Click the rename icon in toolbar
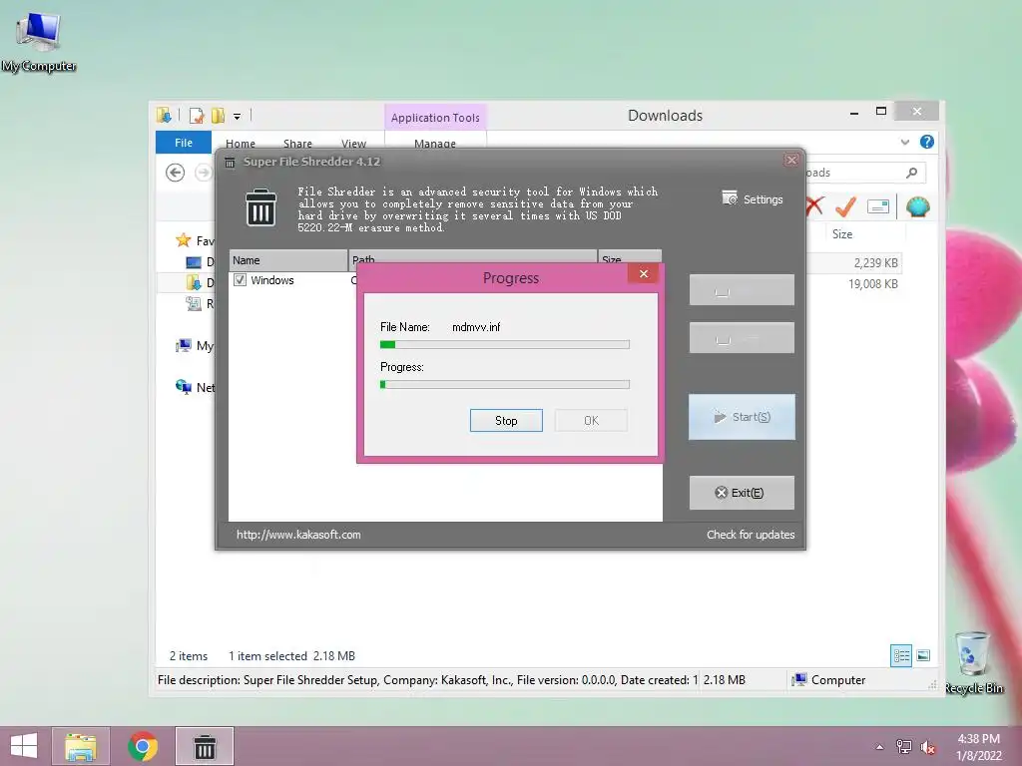The height and width of the screenshot is (766, 1022). [878, 207]
